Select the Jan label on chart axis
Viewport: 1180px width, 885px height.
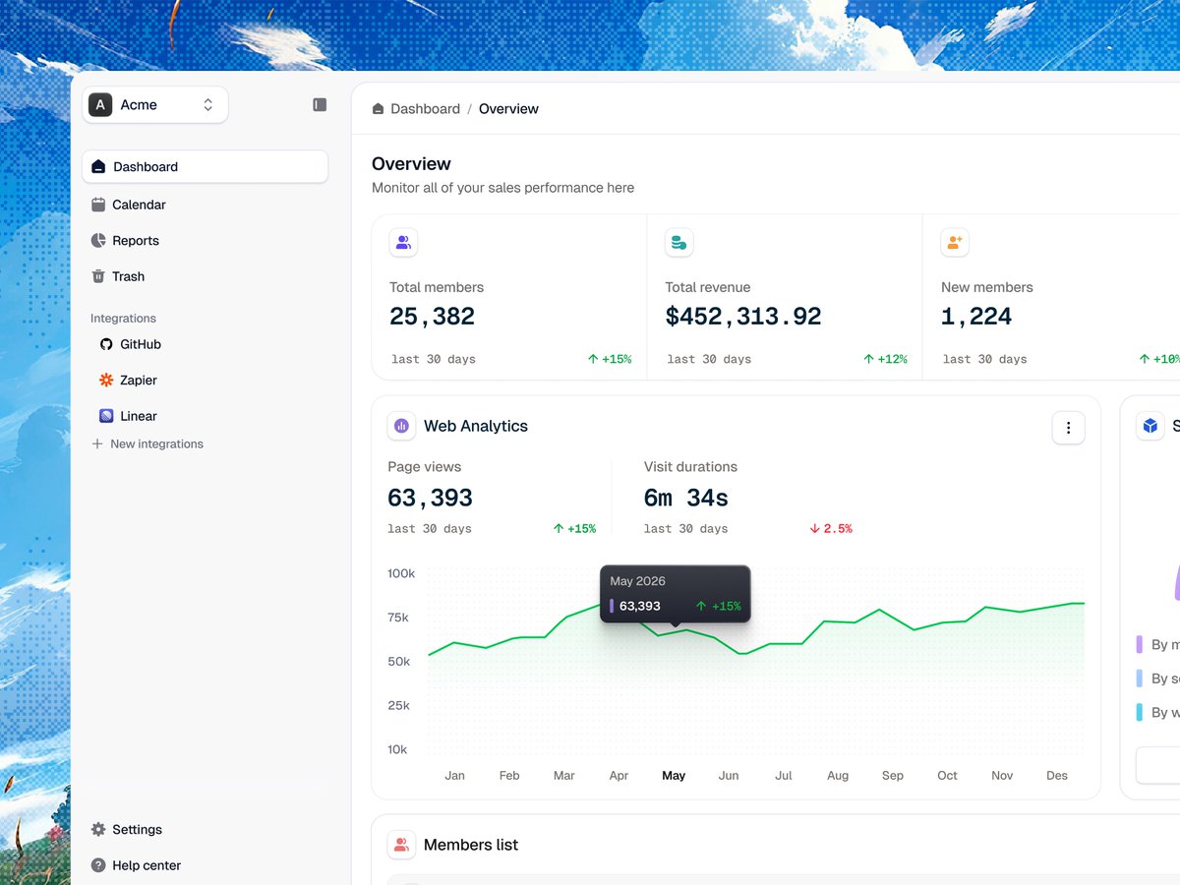click(454, 776)
